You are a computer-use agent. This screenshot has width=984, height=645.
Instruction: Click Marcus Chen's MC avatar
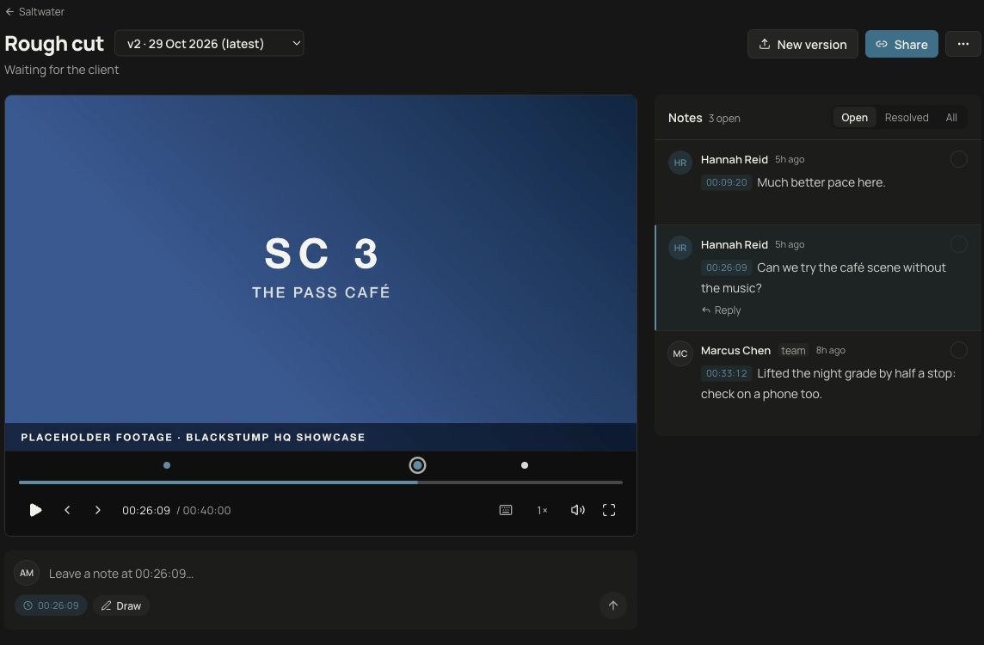pyautogui.click(x=680, y=353)
